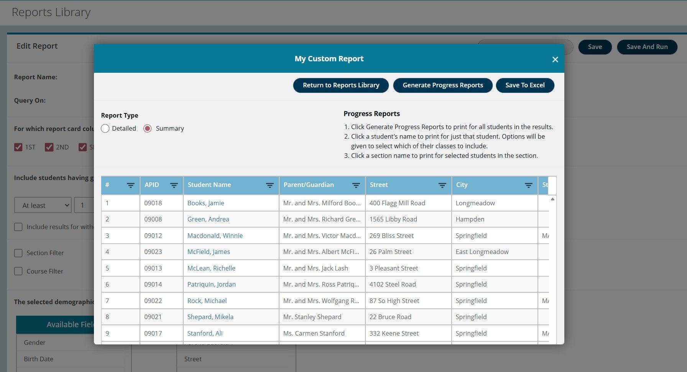The height and width of the screenshot is (372, 687).
Task: Click Return to Reports Library
Action: pos(341,85)
